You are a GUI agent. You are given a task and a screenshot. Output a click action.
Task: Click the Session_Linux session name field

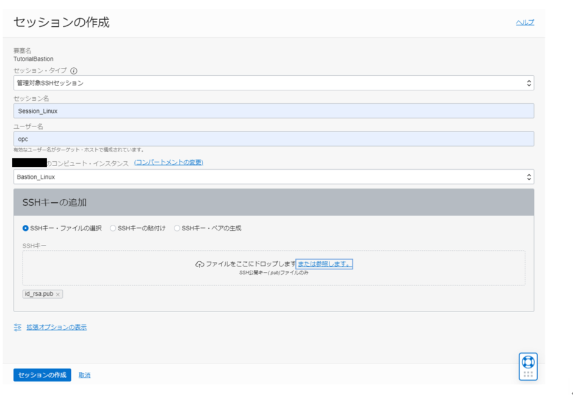pyautogui.click(x=273, y=111)
